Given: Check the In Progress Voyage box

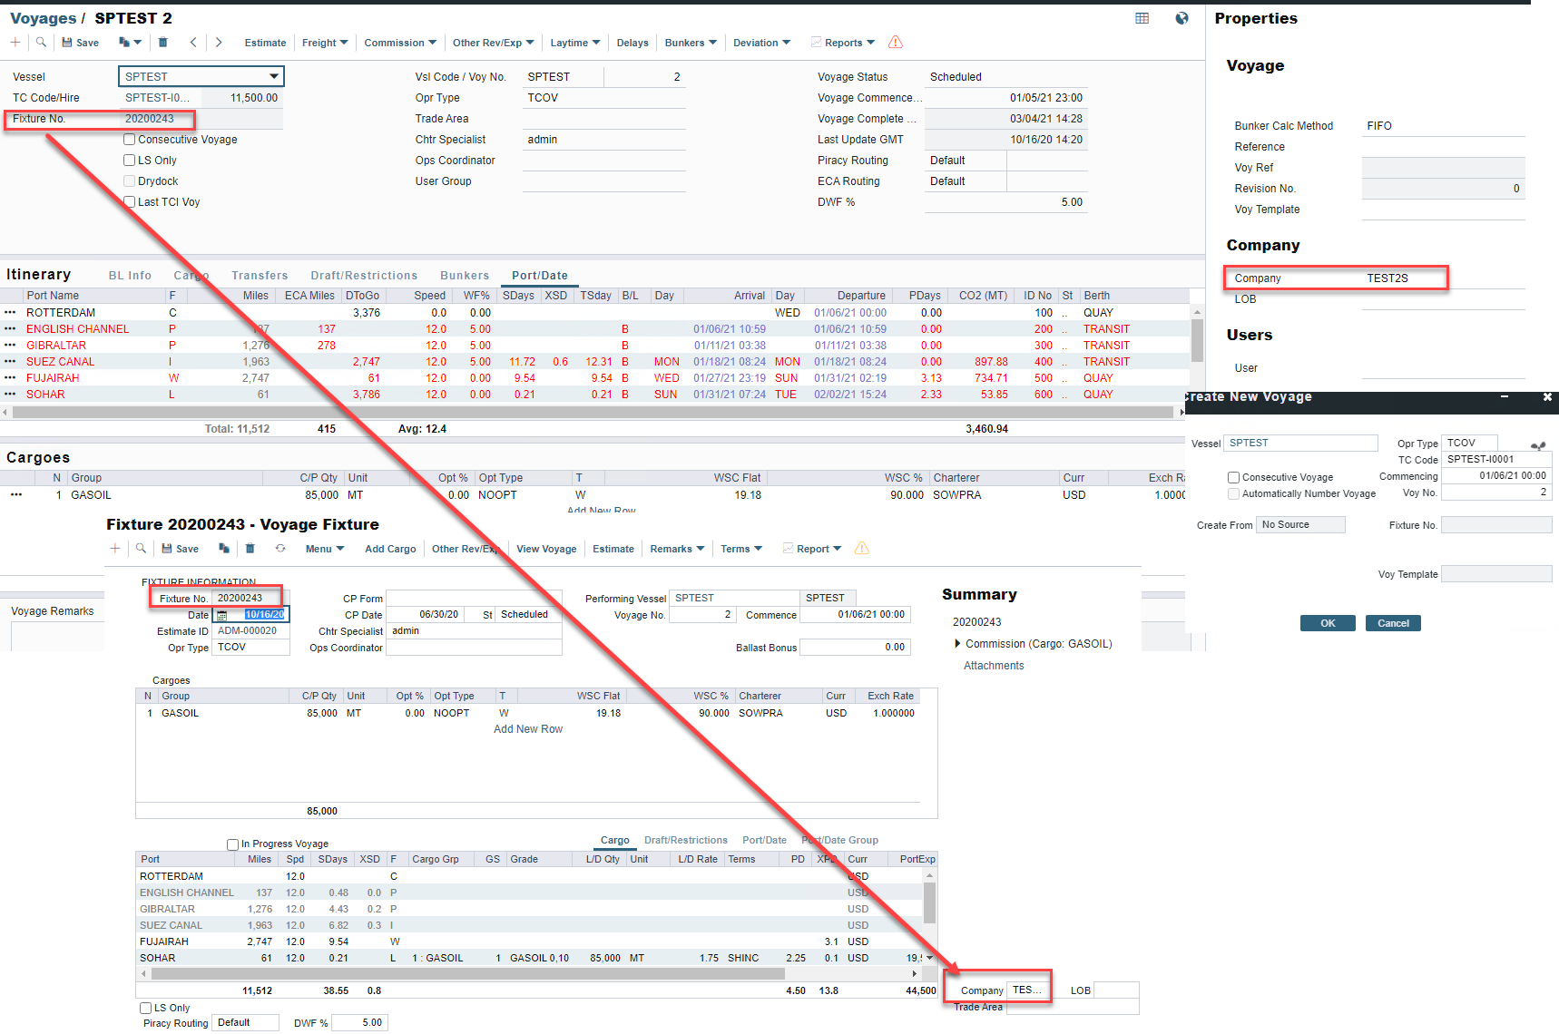Looking at the screenshot, I should pyautogui.click(x=233, y=844).
